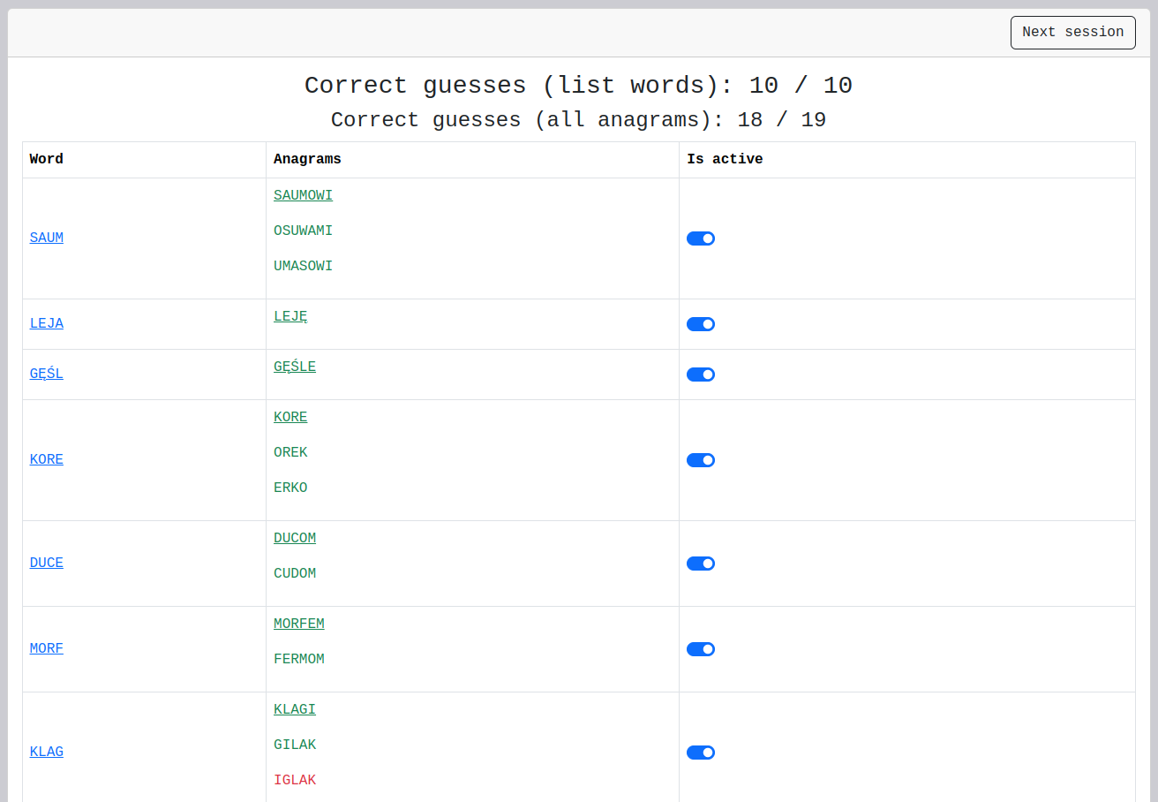1158x802 pixels.
Task: Toggle the DUCE row active switch
Action: (x=700, y=564)
